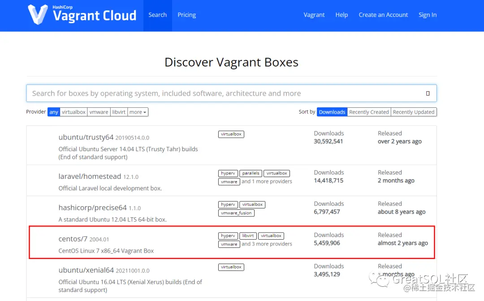Viewport: 484px width, 301px height.
Task: Click '2 months ago' on laravel/homestead row
Action: click(x=396, y=181)
